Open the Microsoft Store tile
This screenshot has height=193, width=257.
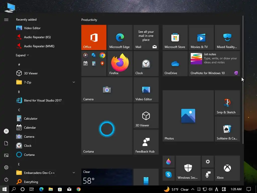click(175, 37)
